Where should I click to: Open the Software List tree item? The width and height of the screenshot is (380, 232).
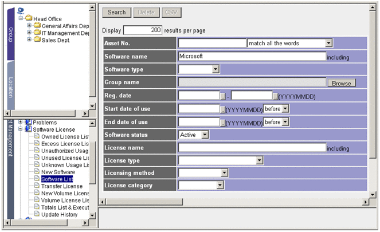[57, 179]
